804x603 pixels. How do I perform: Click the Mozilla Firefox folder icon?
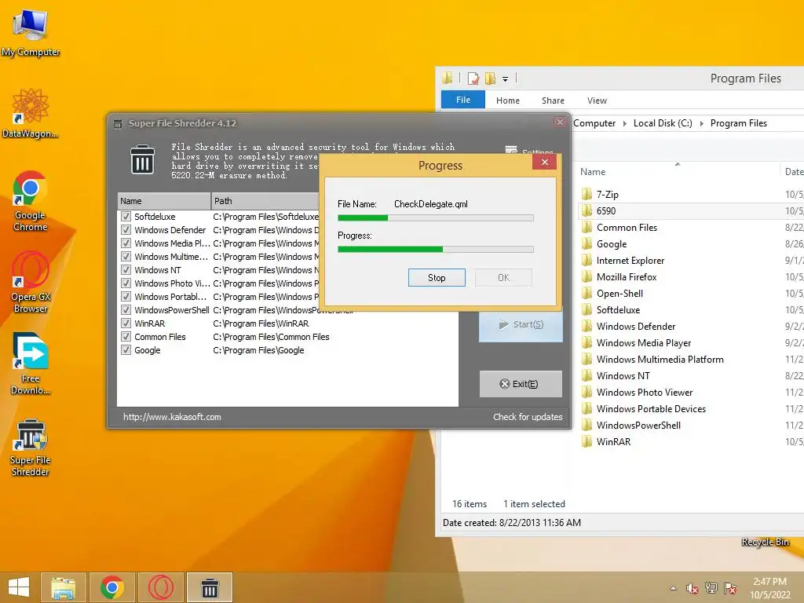pyautogui.click(x=587, y=277)
